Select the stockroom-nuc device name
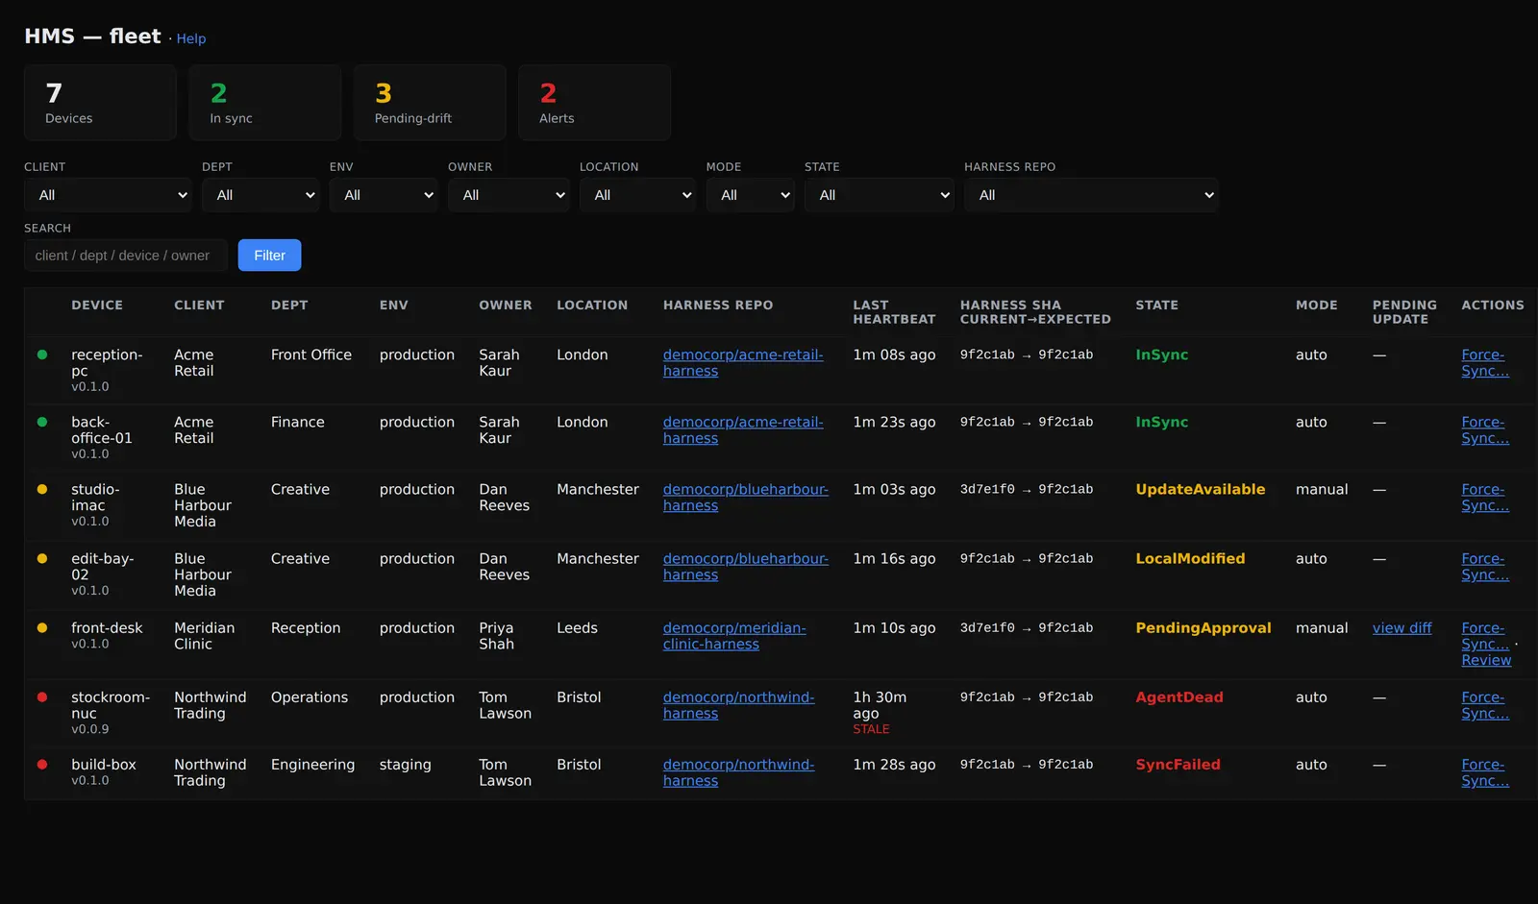This screenshot has height=904, width=1538. pyautogui.click(x=111, y=705)
